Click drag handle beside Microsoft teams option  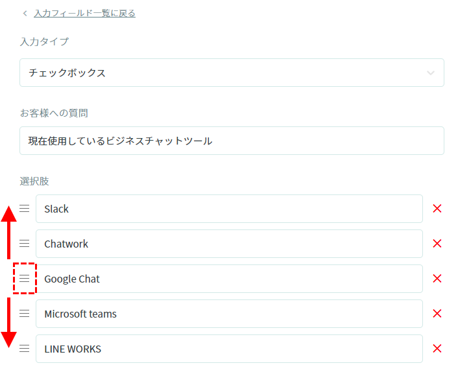pos(24,314)
